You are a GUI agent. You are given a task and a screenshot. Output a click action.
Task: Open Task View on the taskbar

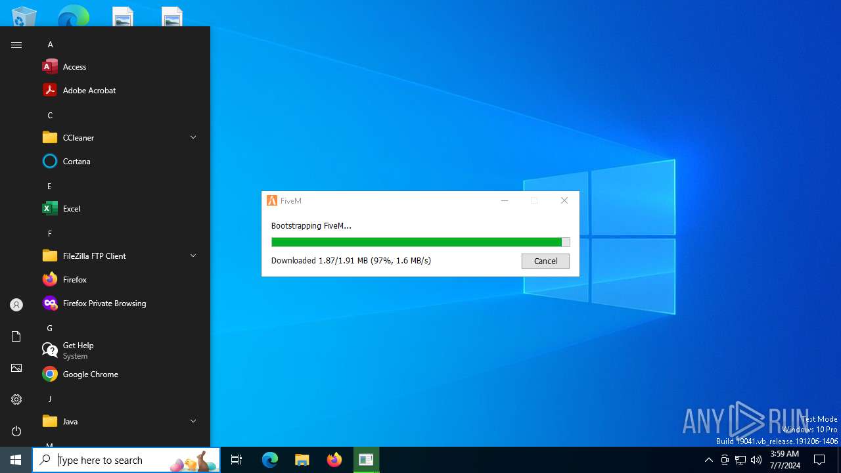click(x=237, y=460)
